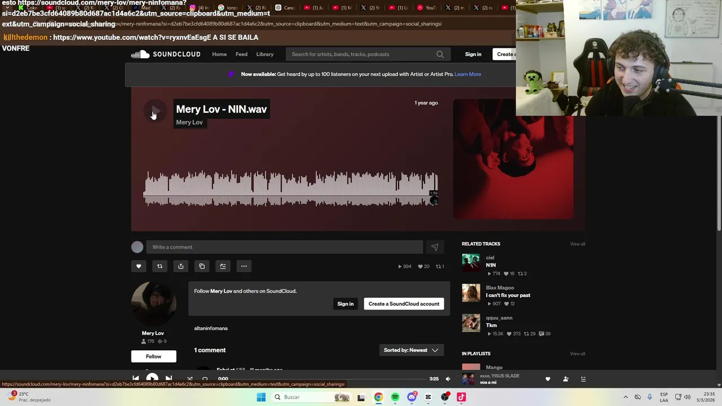Open the three-dot More menu
This screenshot has width=722, height=406.
[244, 266]
